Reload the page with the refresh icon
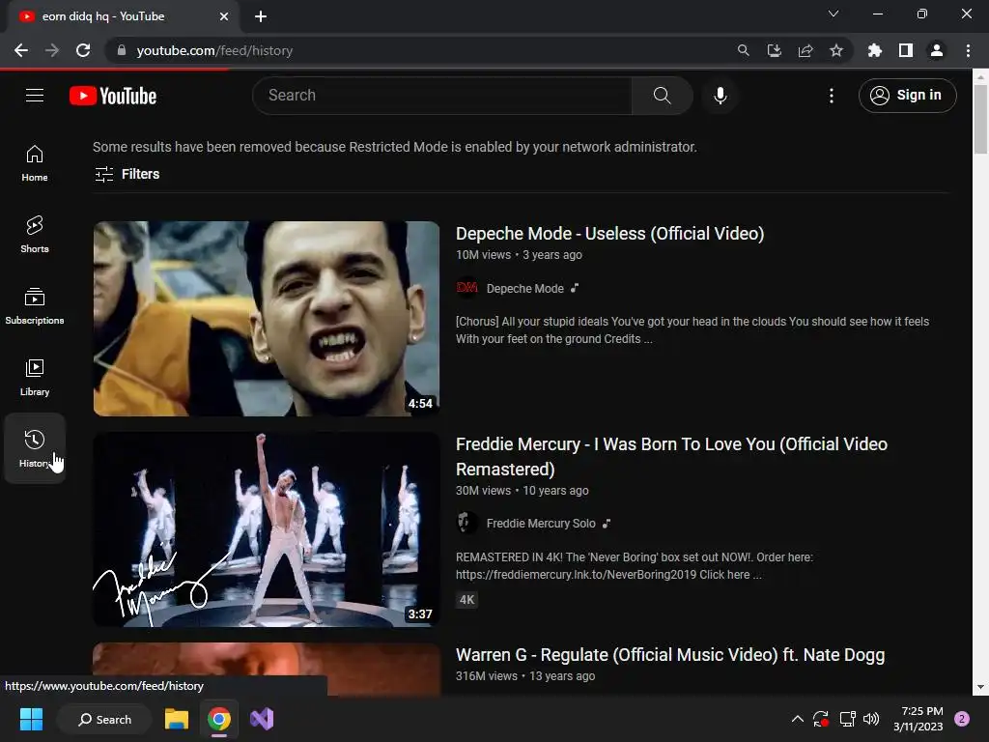The width and height of the screenshot is (989, 742). tap(83, 50)
